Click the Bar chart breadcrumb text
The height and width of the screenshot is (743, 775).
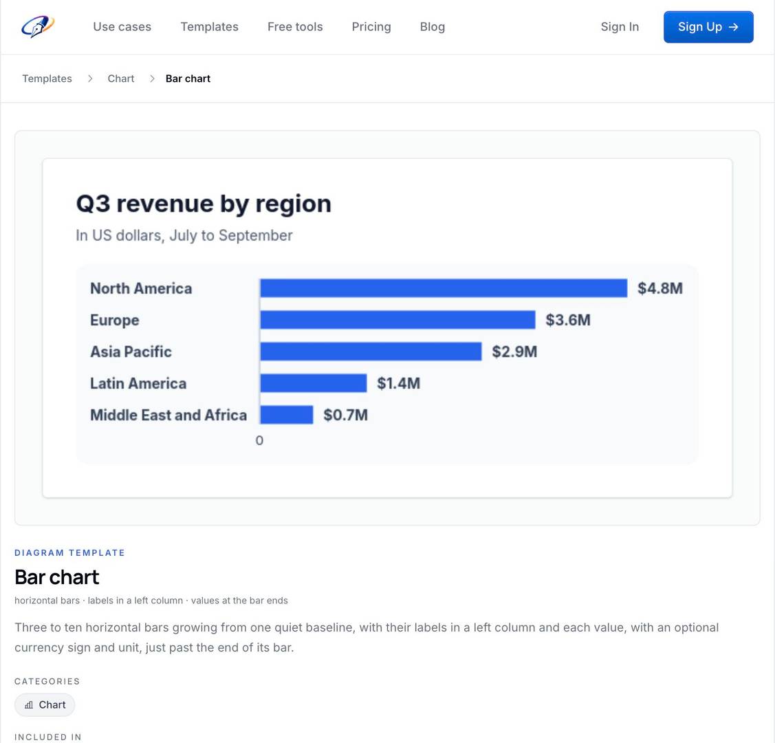[188, 78]
